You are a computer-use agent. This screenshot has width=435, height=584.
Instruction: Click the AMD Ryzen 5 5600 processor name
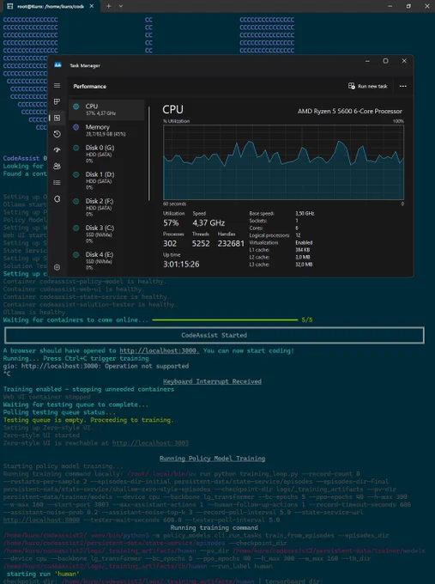(350, 111)
